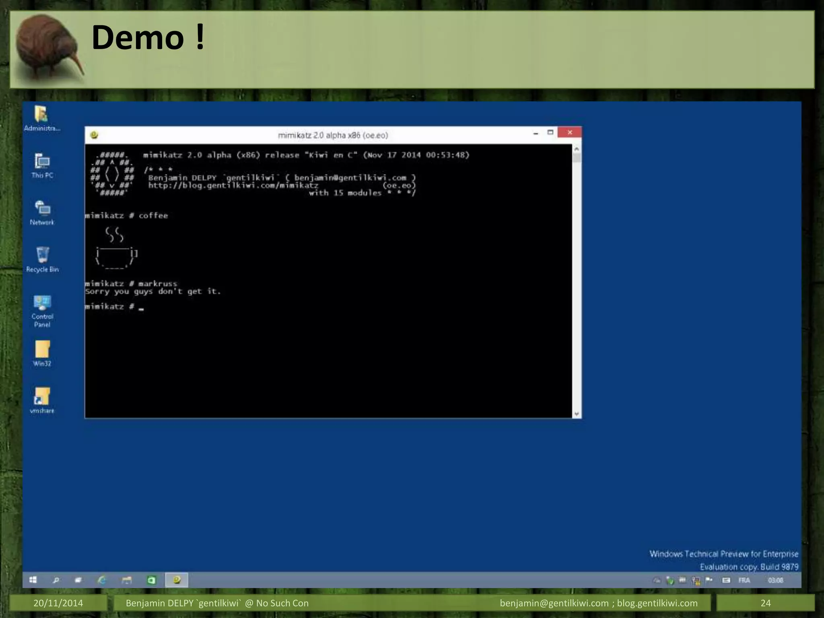824x618 pixels.
Task: Click 'Sorry you guys don't get it.' output
Action: point(153,291)
